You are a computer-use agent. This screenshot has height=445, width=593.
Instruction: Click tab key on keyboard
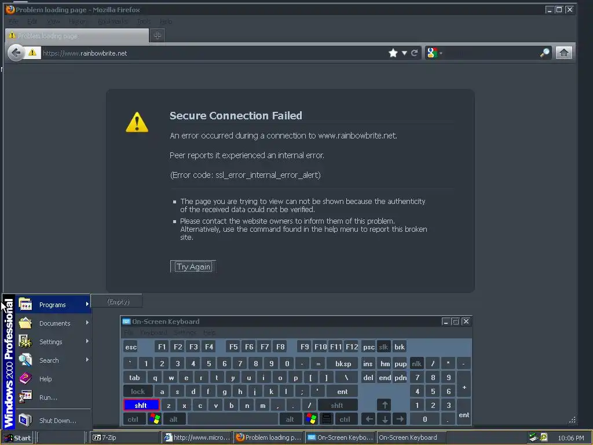point(134,377)
